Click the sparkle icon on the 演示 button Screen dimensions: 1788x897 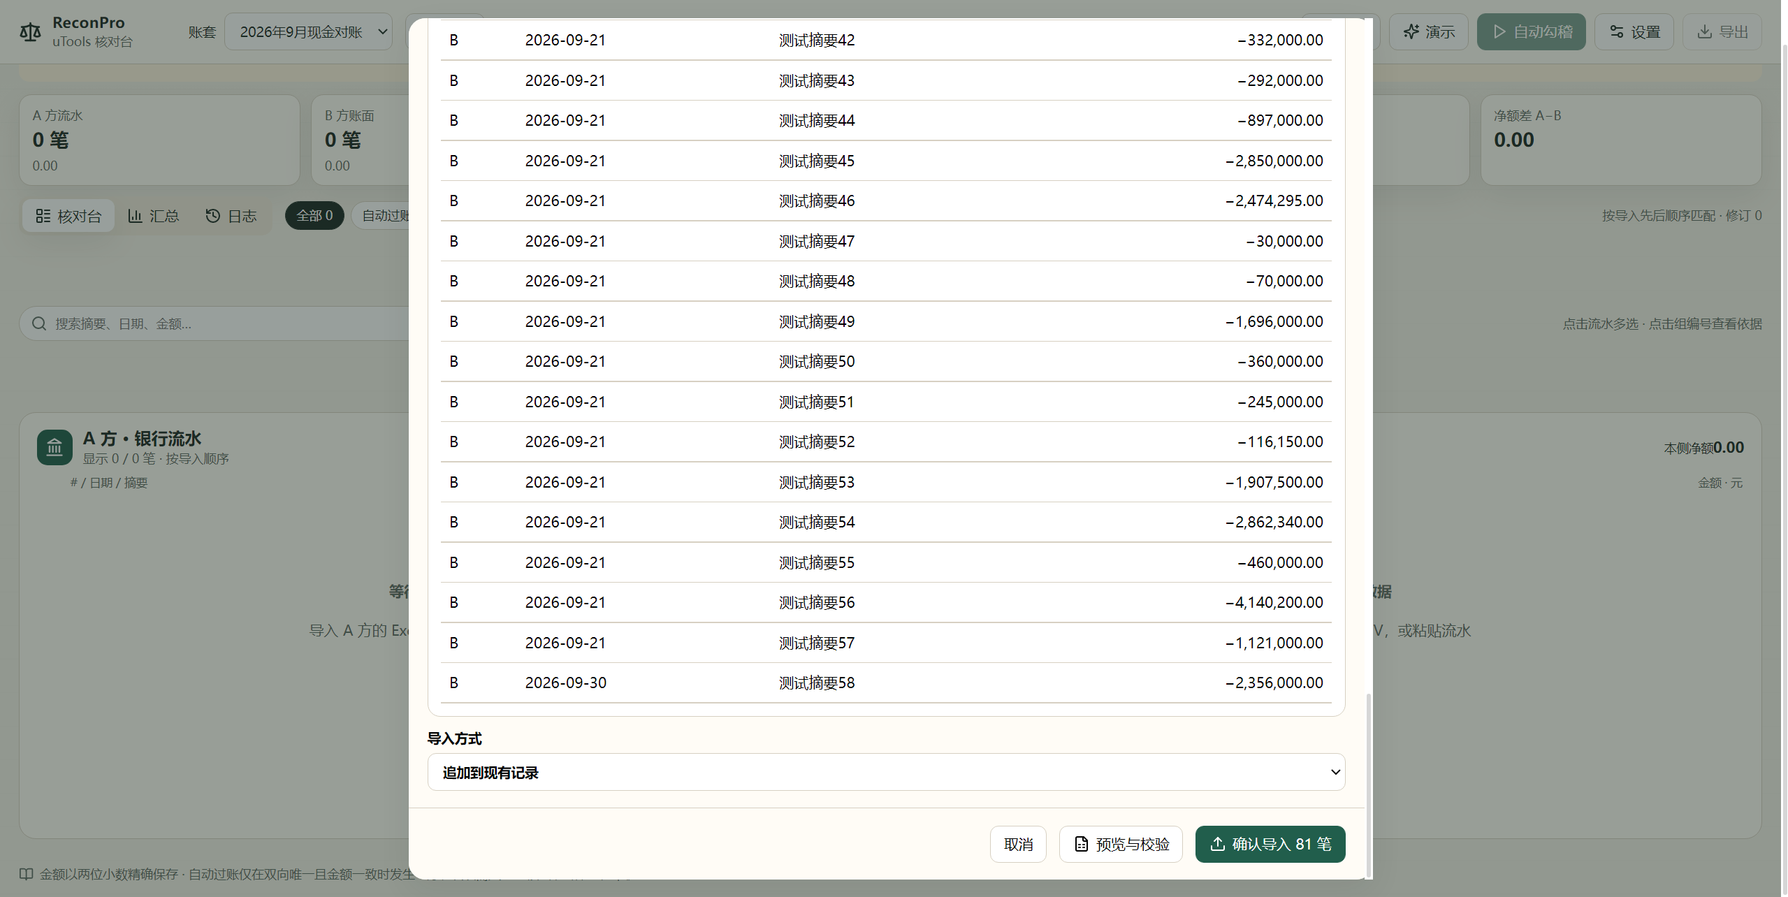pos(1411,32)
